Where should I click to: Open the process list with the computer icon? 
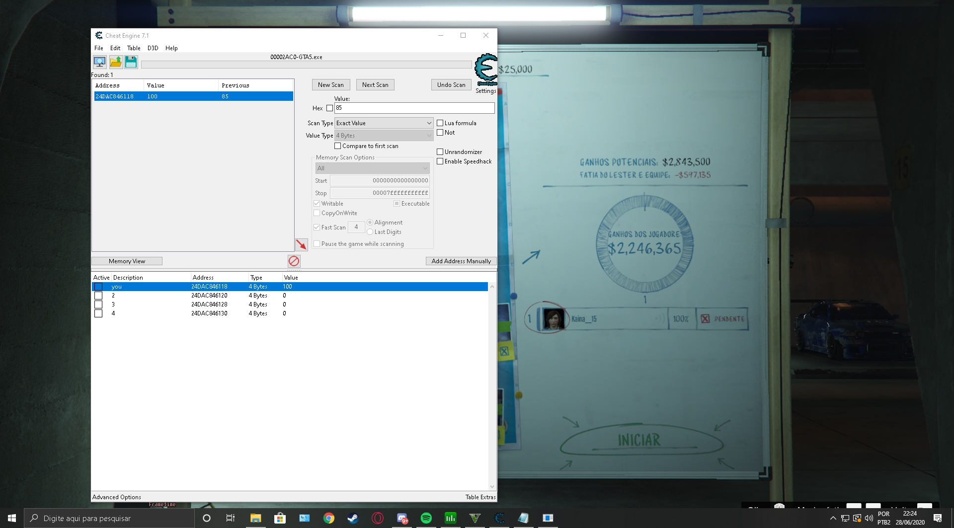(x=100, y=62)
